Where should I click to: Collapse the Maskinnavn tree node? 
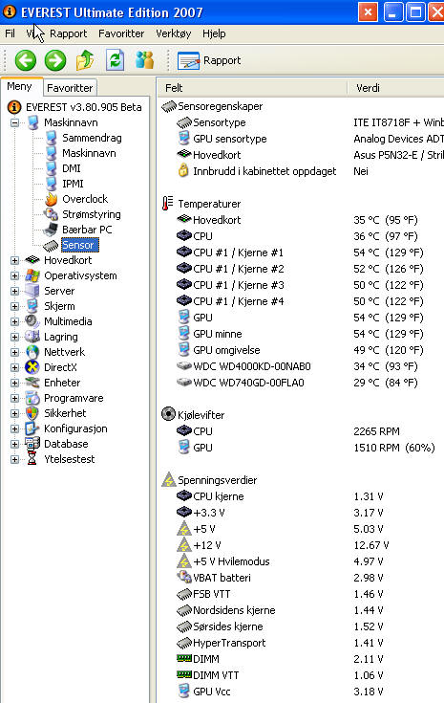(x=14, y=122)
